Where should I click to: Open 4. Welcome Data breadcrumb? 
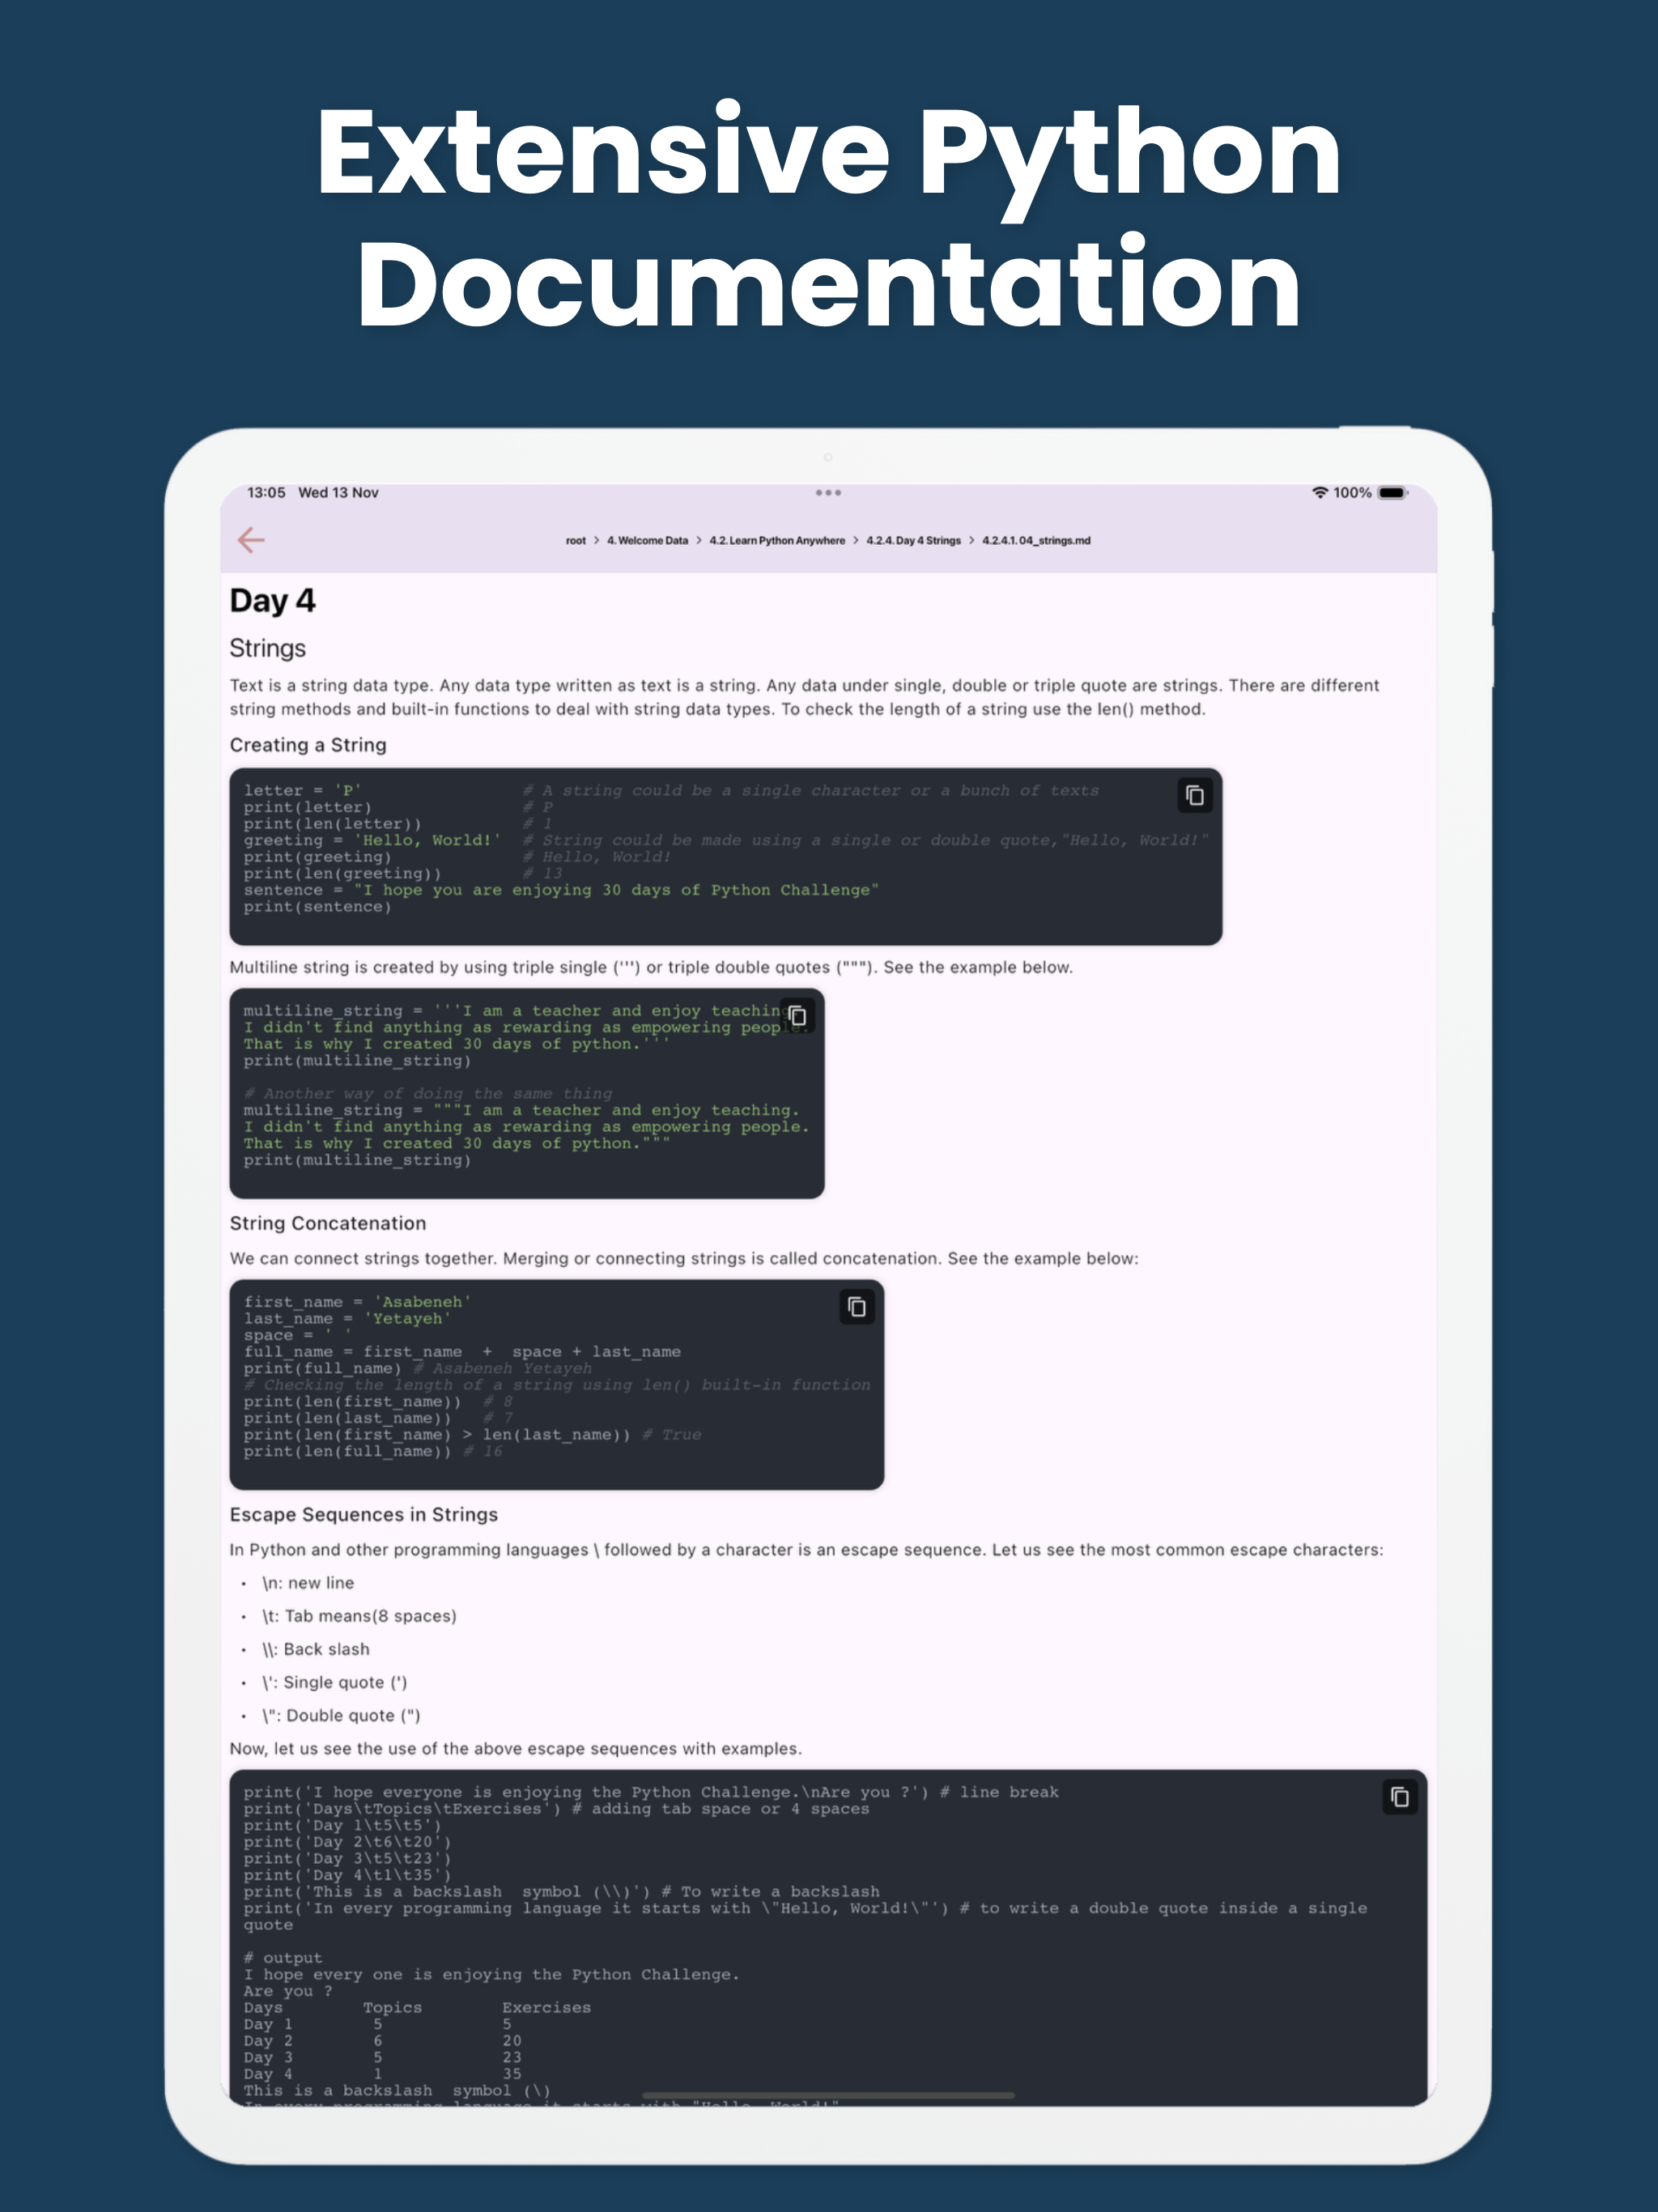(x=647, y=540)
